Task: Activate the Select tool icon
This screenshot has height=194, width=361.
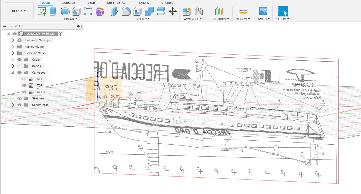Action: [x=283, y=11]
